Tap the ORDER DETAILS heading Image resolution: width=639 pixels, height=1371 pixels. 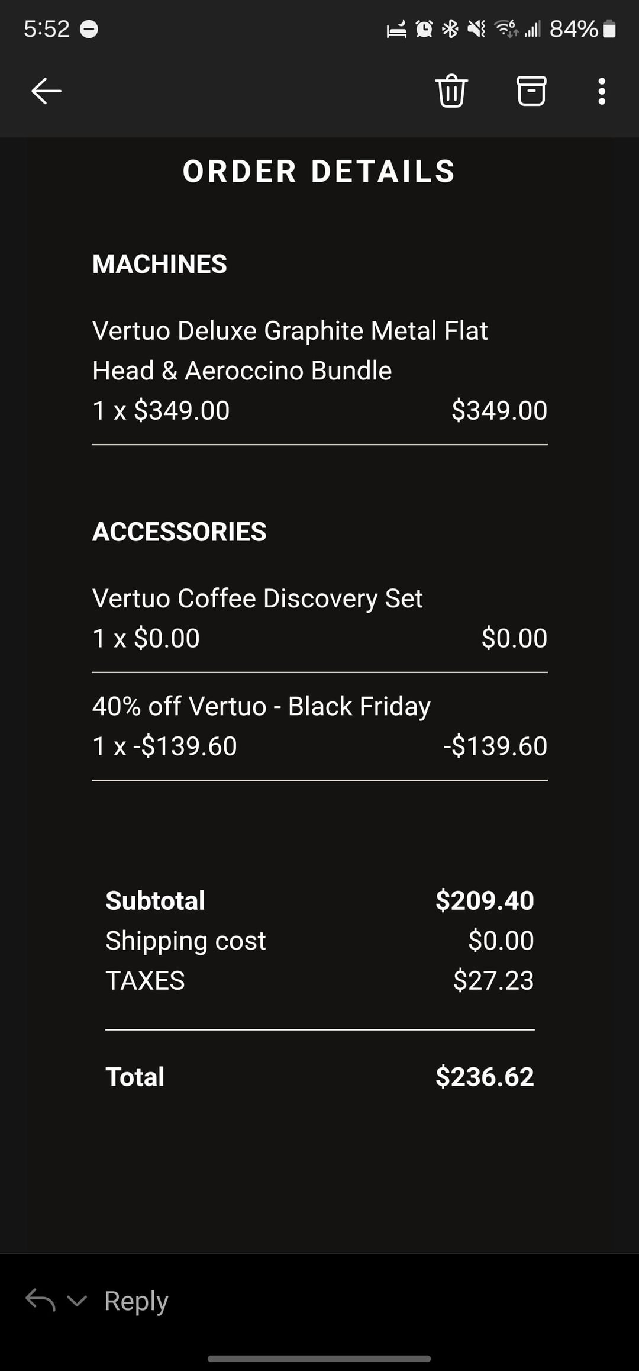point(319,172)
